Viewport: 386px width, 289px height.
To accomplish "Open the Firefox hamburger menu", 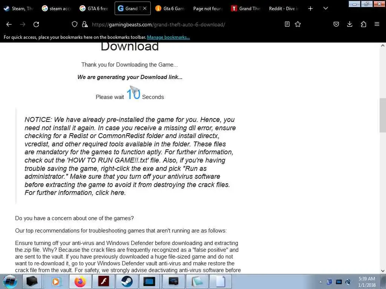I will [377, 24].
